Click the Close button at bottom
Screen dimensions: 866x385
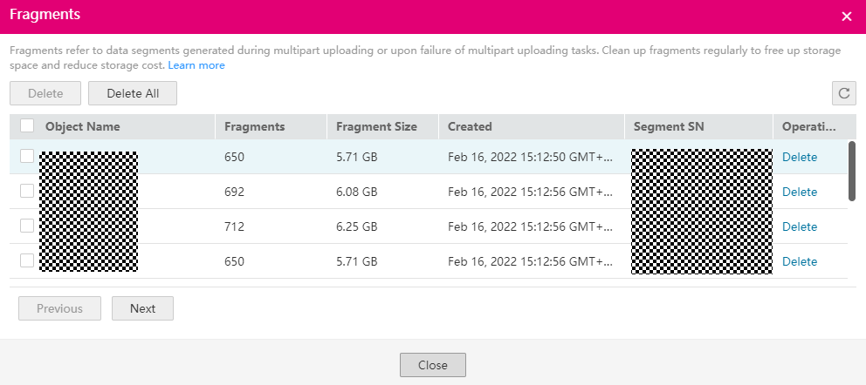click(x=432, y=365)
